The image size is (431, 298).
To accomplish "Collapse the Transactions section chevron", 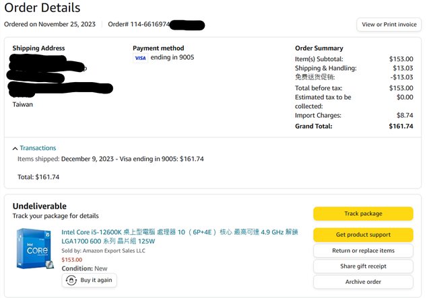I will tap(15, 148).
